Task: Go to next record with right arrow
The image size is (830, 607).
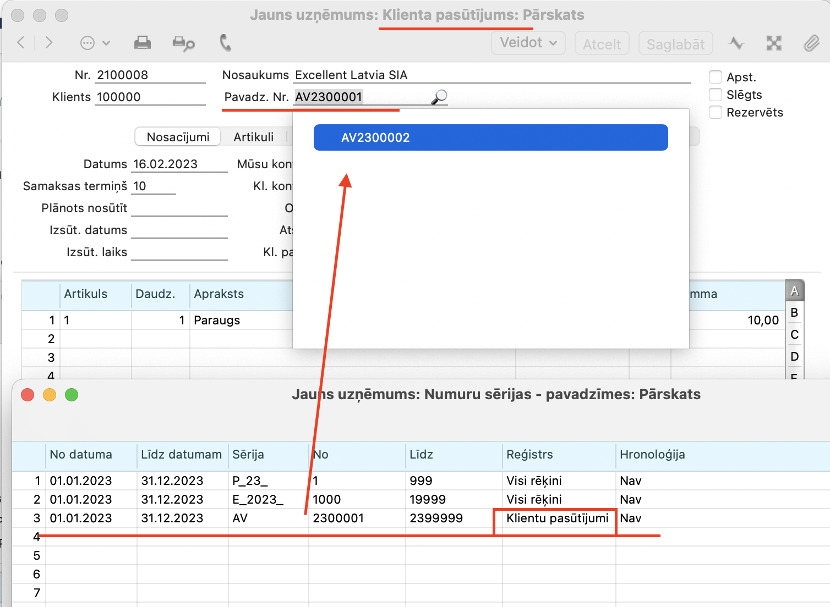Action: click(49, 43)
